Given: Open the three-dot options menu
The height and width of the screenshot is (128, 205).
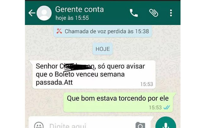Looking at the screenshot, I should [x=171, y=13].
